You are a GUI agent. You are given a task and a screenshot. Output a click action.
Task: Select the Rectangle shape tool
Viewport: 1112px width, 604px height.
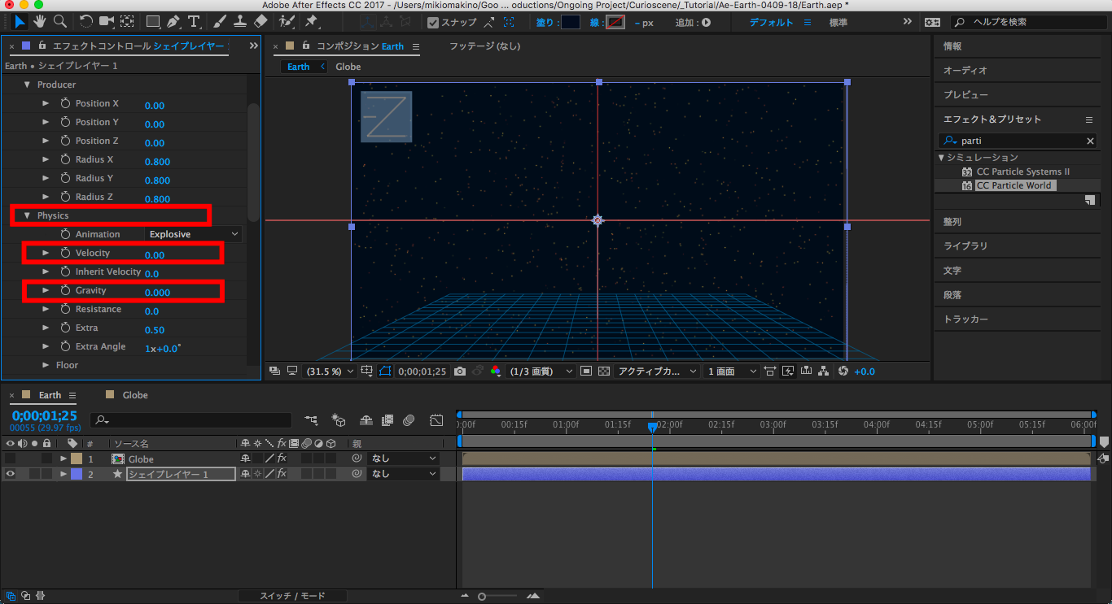click(153, 21)
